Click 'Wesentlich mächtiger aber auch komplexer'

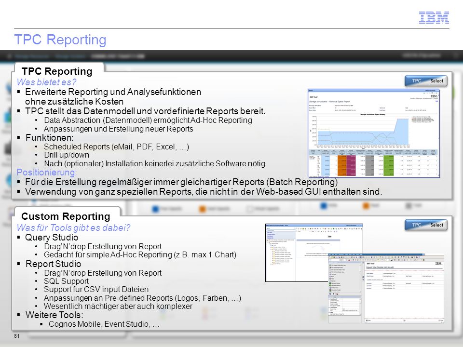[x=118, y=307]
